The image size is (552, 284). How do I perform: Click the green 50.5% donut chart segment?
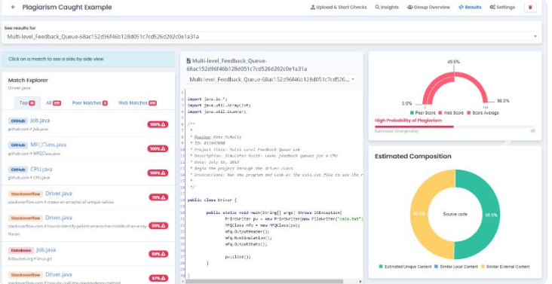[491, 215]
